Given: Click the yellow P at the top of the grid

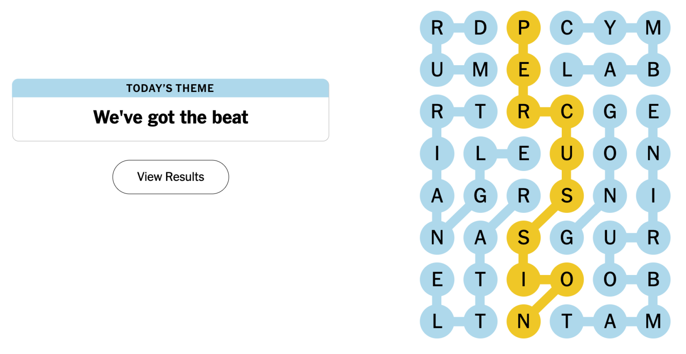Looking at the screenshot, I should click(524, 27).
